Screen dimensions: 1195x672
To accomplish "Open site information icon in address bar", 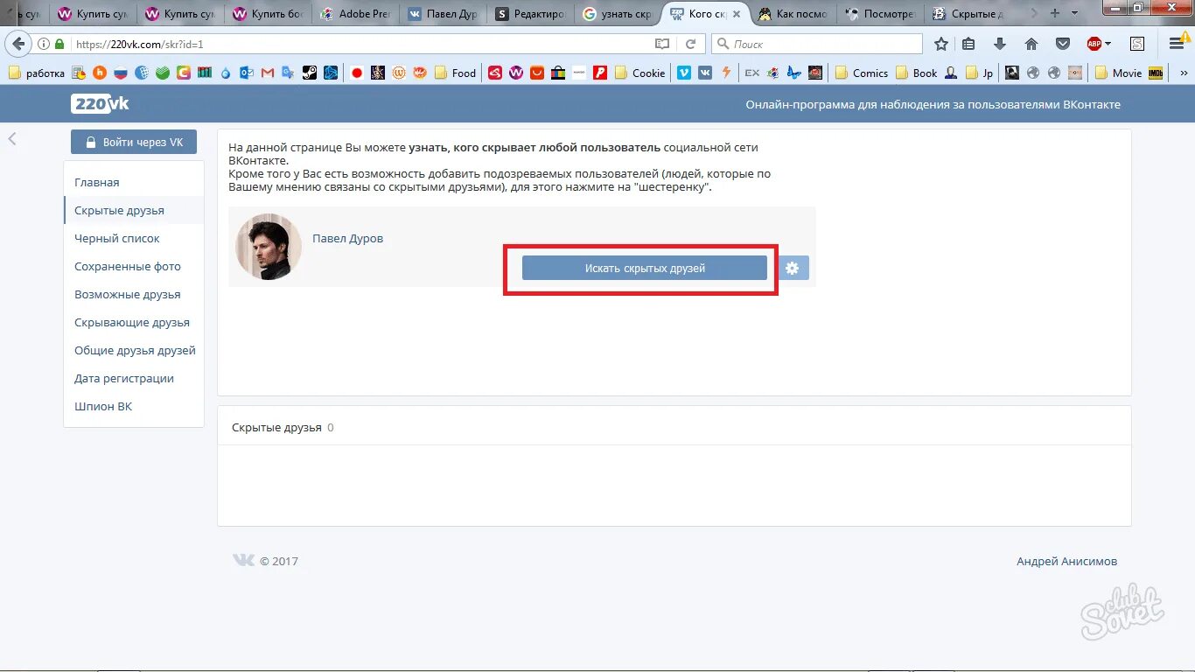I will click(43, 44).
